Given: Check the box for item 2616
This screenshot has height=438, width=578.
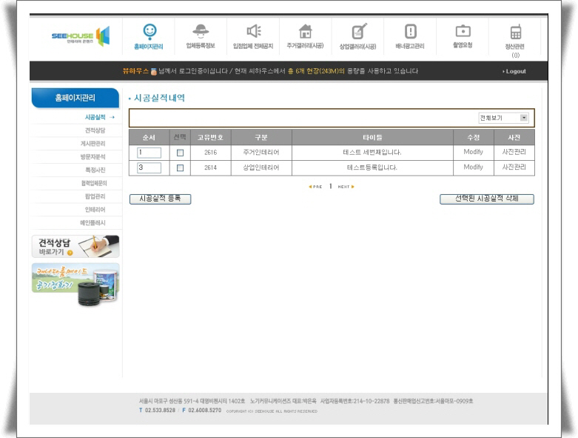Looking at the screenshot, I should coord(180,153).
